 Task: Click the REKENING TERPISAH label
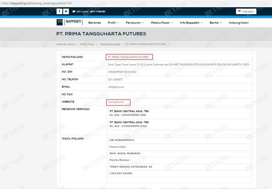(76, 109)
